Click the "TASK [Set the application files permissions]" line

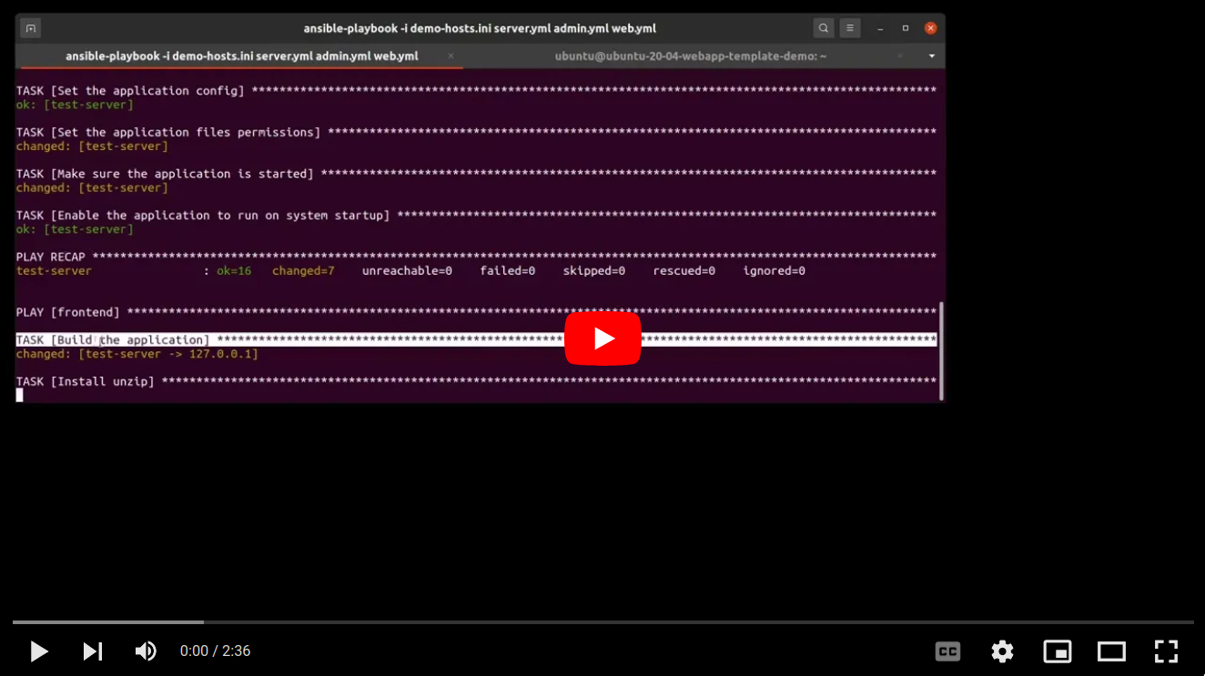476,133
